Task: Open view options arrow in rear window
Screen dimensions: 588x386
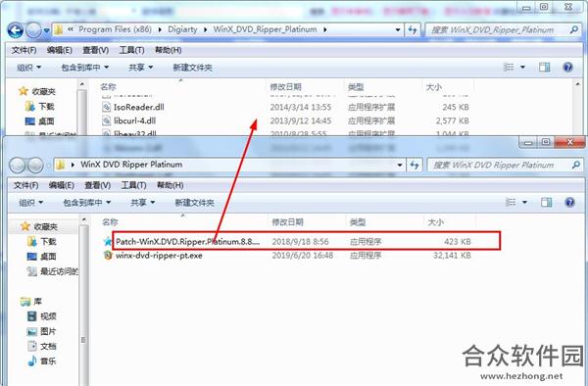Action: [x=522, y=67]
